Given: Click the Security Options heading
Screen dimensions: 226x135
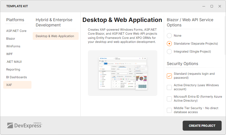Looking at the screenshot, I should pyautogui.click(x=183, y=64).
